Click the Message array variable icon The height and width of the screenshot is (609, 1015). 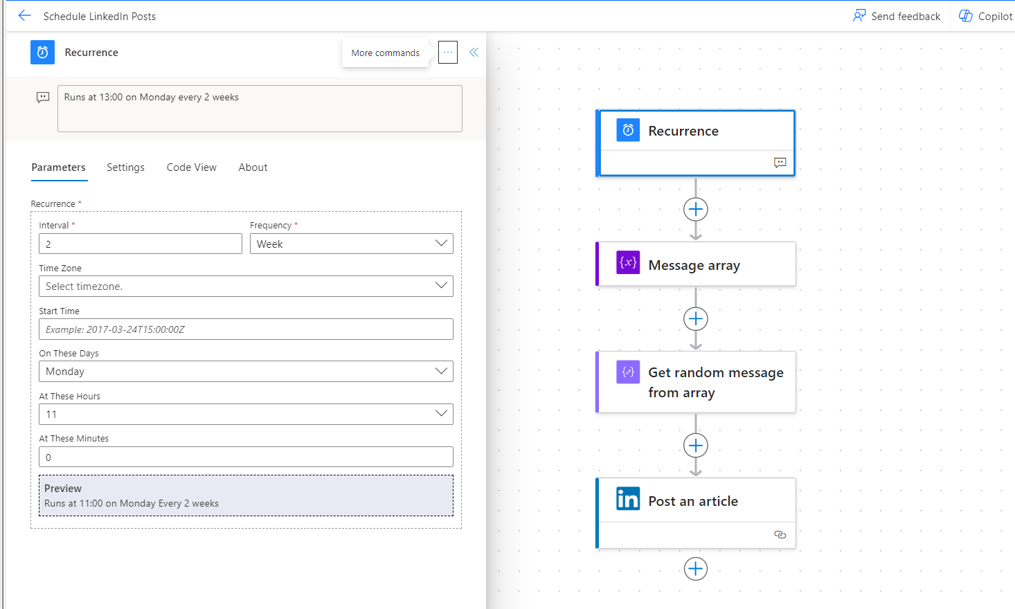pos(628,262)
